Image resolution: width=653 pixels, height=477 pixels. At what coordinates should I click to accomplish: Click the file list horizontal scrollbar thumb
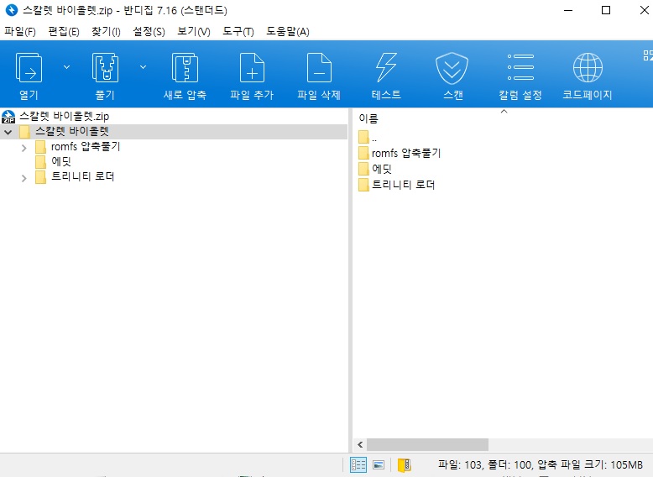[427, 445]
